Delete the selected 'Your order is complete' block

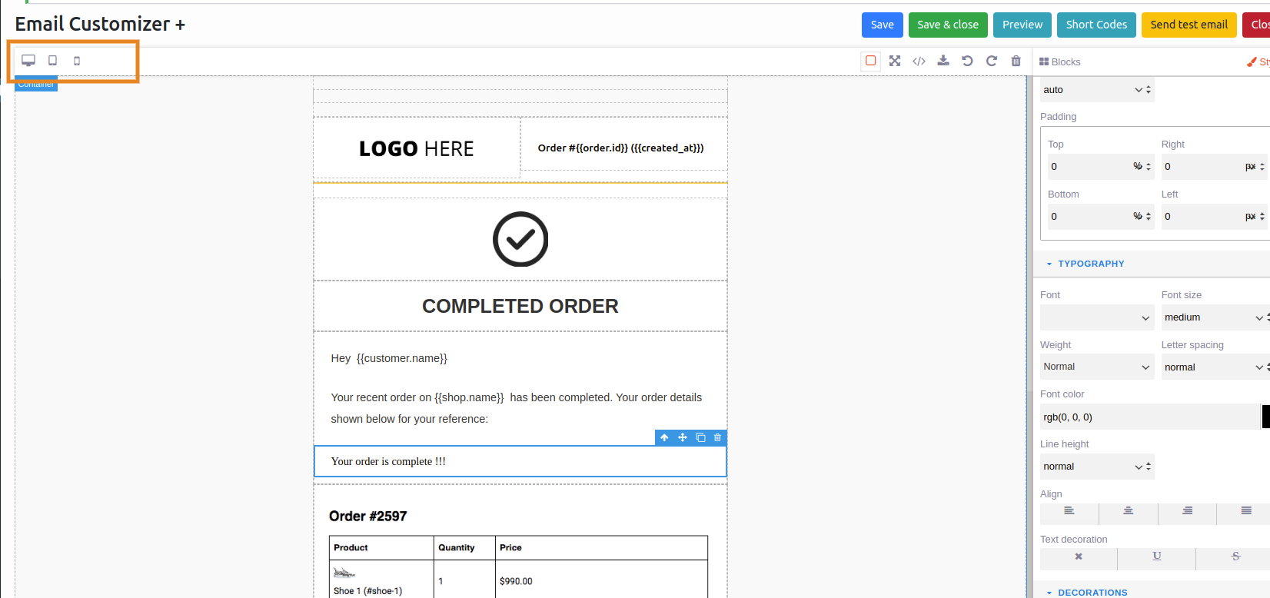718,437
